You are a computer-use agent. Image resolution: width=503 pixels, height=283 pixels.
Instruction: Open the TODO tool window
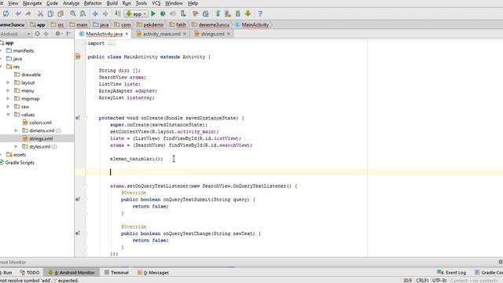point(30,273)
